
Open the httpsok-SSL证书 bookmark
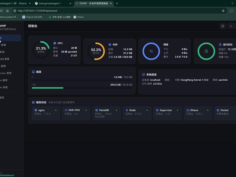coord(33,17)
